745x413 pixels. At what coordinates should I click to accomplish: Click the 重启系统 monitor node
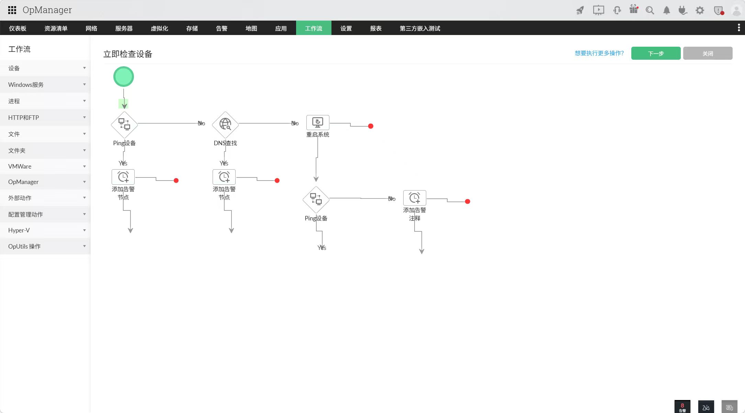click(317, 122)
